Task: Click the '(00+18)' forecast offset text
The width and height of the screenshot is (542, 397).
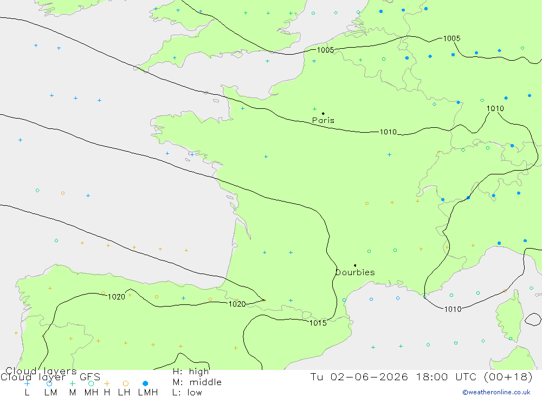Action: (x=508, y=376)
